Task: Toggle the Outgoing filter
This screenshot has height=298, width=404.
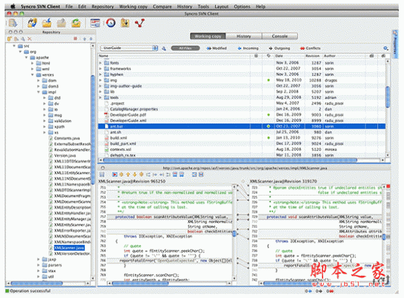Action: (279, 49)
